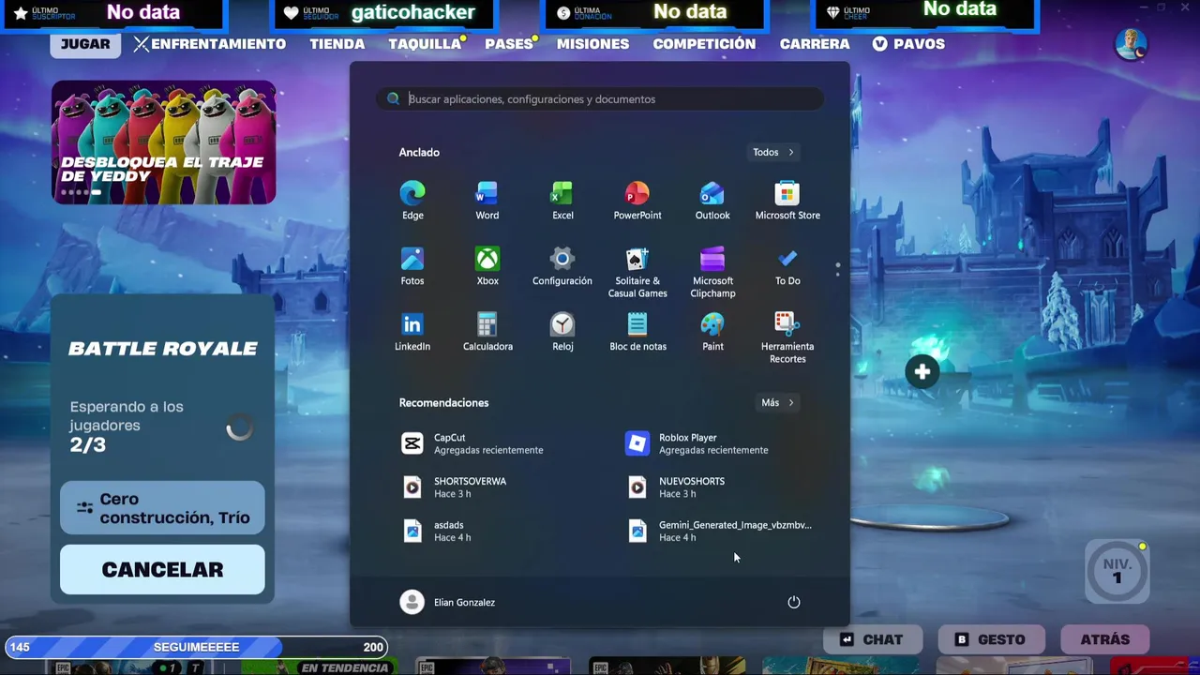
Task: Launch Word from the Start menu
Action: click(x=487, y=202)
